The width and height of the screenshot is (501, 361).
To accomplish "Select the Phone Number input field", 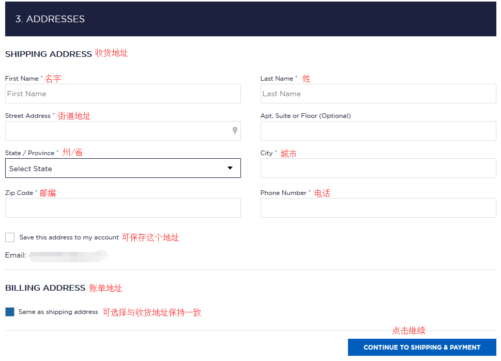I will (x=378, y=208).
